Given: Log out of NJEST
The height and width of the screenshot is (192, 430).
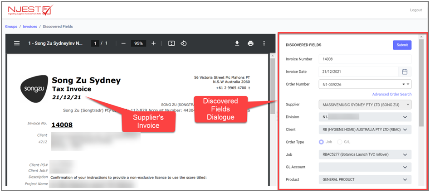Looking at the screenshot, I should coord(416,10).
